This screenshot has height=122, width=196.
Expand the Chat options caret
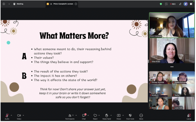[88, 116]
